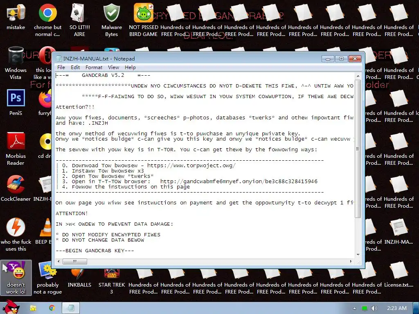Close the INZJH-MANUAL.txt Notepad window
This screenshot has height=314, width=419.
point(355,58)
